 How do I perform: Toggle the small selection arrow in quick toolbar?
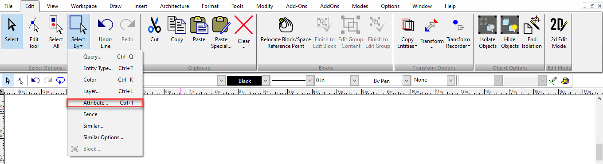tap(8, 81)
